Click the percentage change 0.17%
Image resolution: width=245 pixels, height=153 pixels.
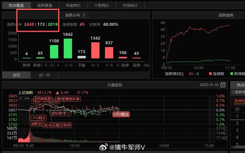(x=83, y=93)
